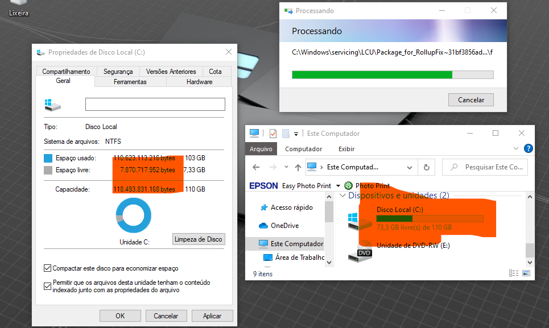
Task: Click the search magnifier icon
Action: [454, 167]
